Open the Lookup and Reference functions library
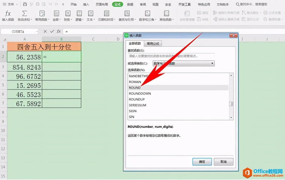The image size is (285, 180). click(x=127, y=16)
